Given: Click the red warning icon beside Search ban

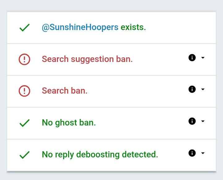Looking at the screenshot, I should tap(24, 91).
